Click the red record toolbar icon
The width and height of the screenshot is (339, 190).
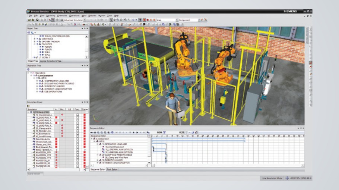144,20
